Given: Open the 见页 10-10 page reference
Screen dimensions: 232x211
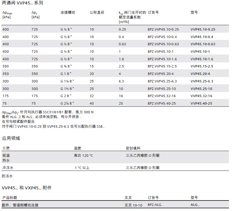Looking at the screenshot, I should (133, 205).
